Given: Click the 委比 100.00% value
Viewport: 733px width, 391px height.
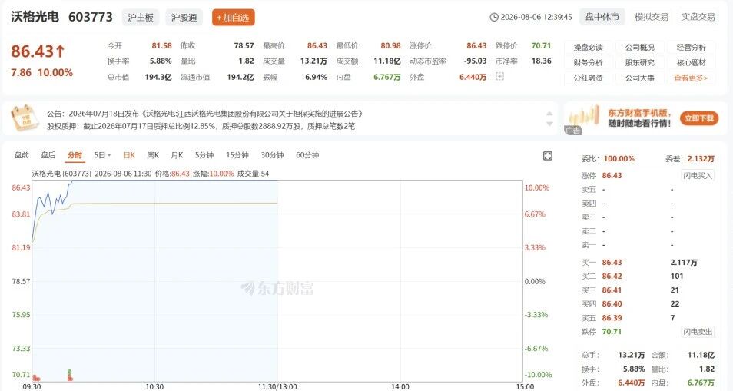Looking at the screenshot, I should tap(619, 159).
